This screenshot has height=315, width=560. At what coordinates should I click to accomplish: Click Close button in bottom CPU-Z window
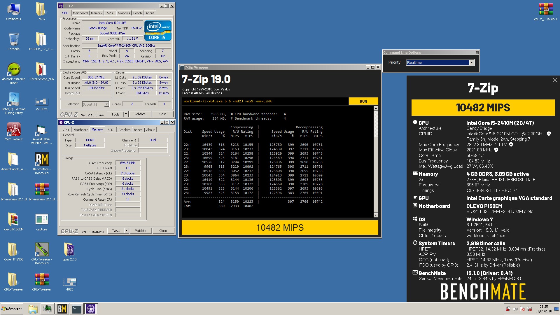coord(163,231)
